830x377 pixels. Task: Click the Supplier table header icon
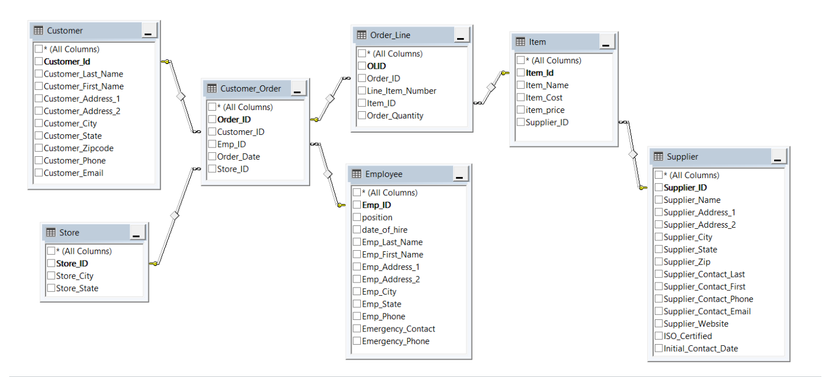(658, 156)
